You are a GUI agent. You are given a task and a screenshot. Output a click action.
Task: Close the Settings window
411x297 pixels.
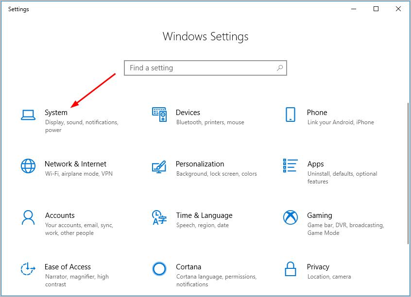coord(398,9)
